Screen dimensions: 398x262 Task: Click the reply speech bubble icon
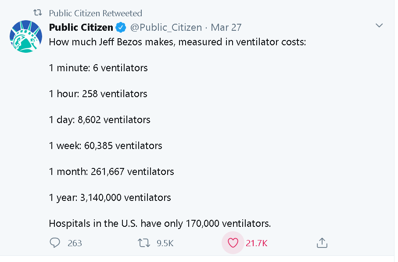(x=55, y=243)
